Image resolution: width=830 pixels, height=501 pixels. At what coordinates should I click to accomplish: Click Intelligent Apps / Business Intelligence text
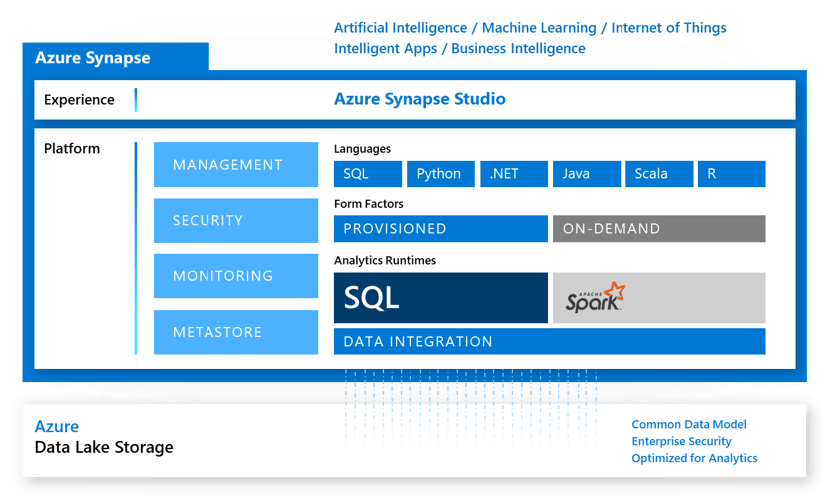coord(460,49)
